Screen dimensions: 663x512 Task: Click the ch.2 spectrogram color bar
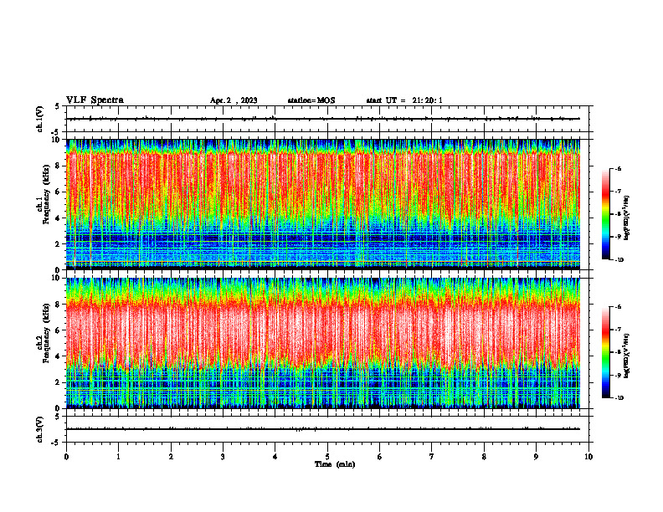click(x=605, y=352)
